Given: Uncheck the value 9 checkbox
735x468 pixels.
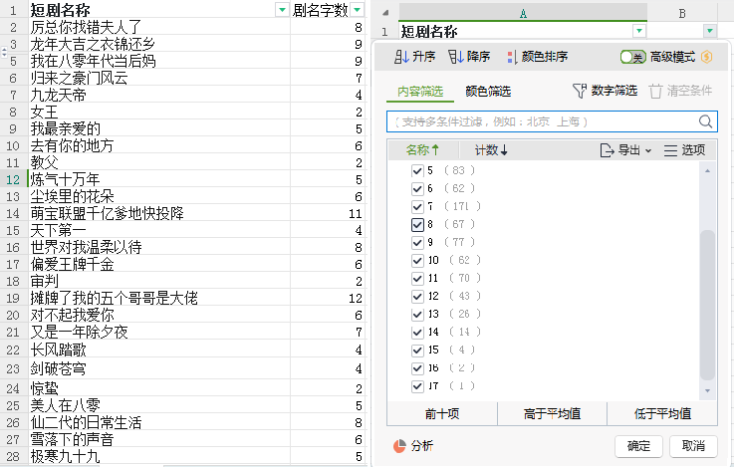Looking at the screenshot, I should (x=417, y=242).
